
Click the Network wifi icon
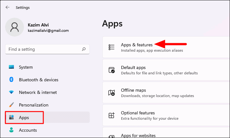[11, 92]
